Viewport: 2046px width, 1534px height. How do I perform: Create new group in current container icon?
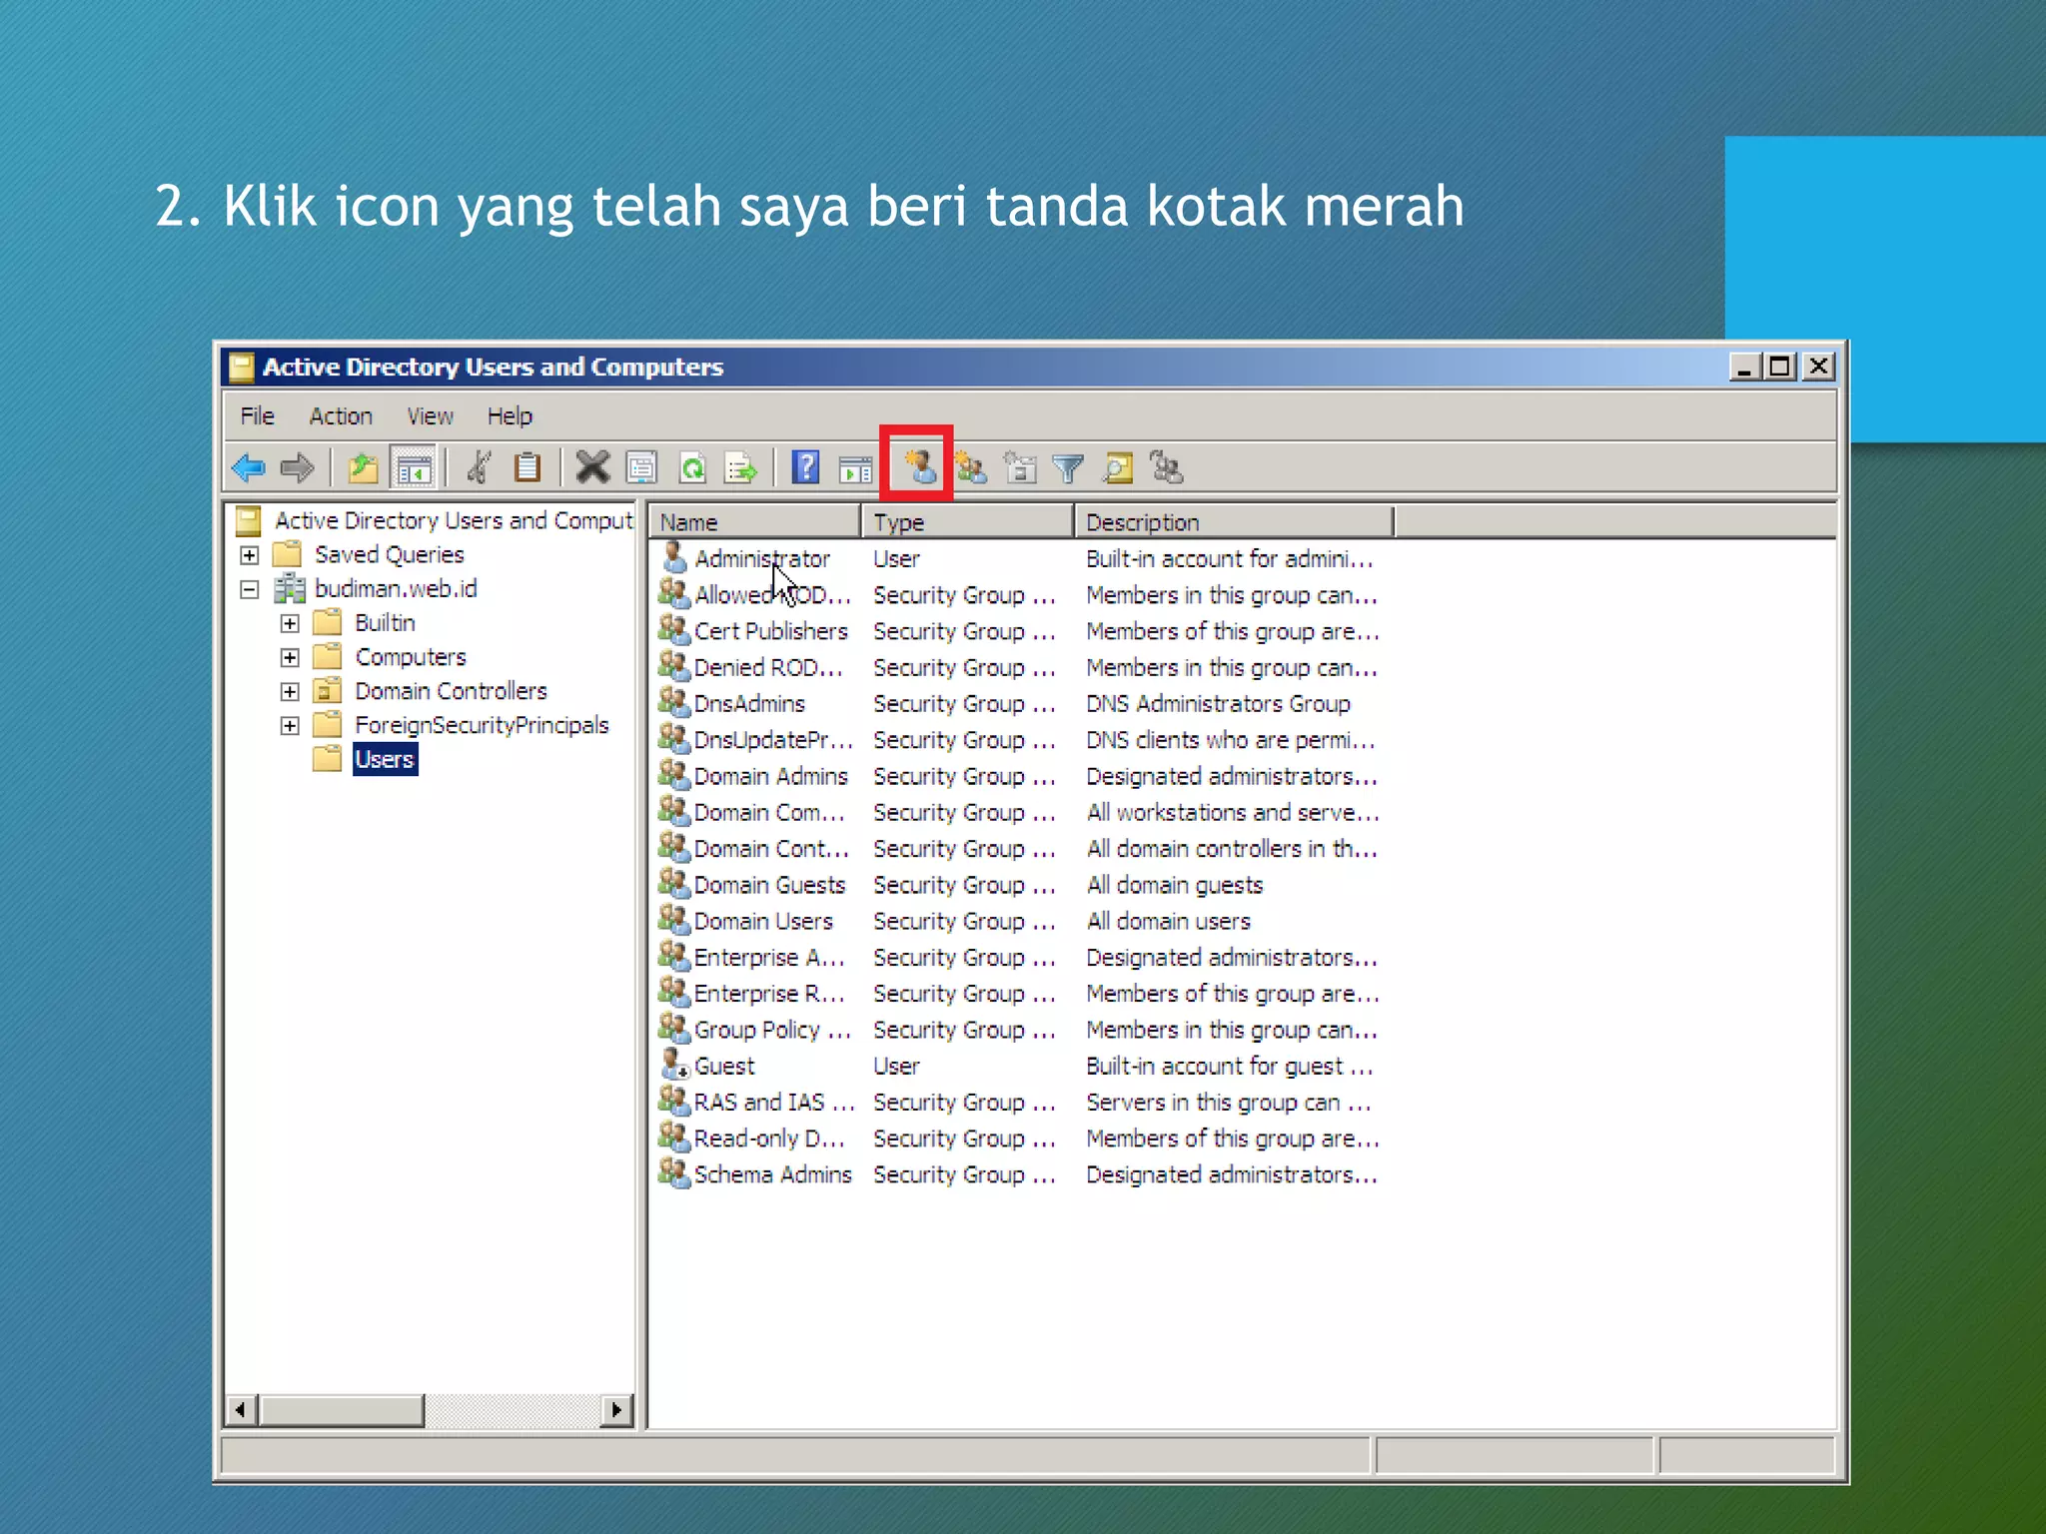[x=969, y=467]
